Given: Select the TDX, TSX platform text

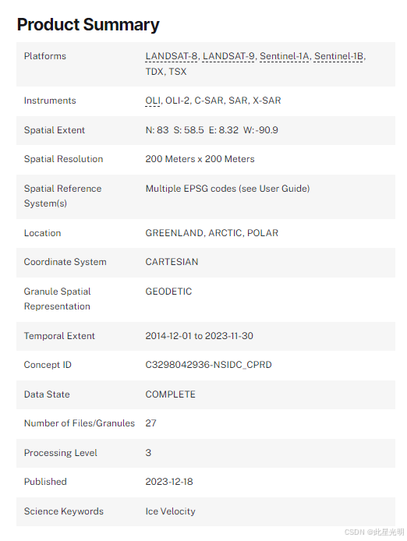Looking at the screenshot, I should coord(166,72).
